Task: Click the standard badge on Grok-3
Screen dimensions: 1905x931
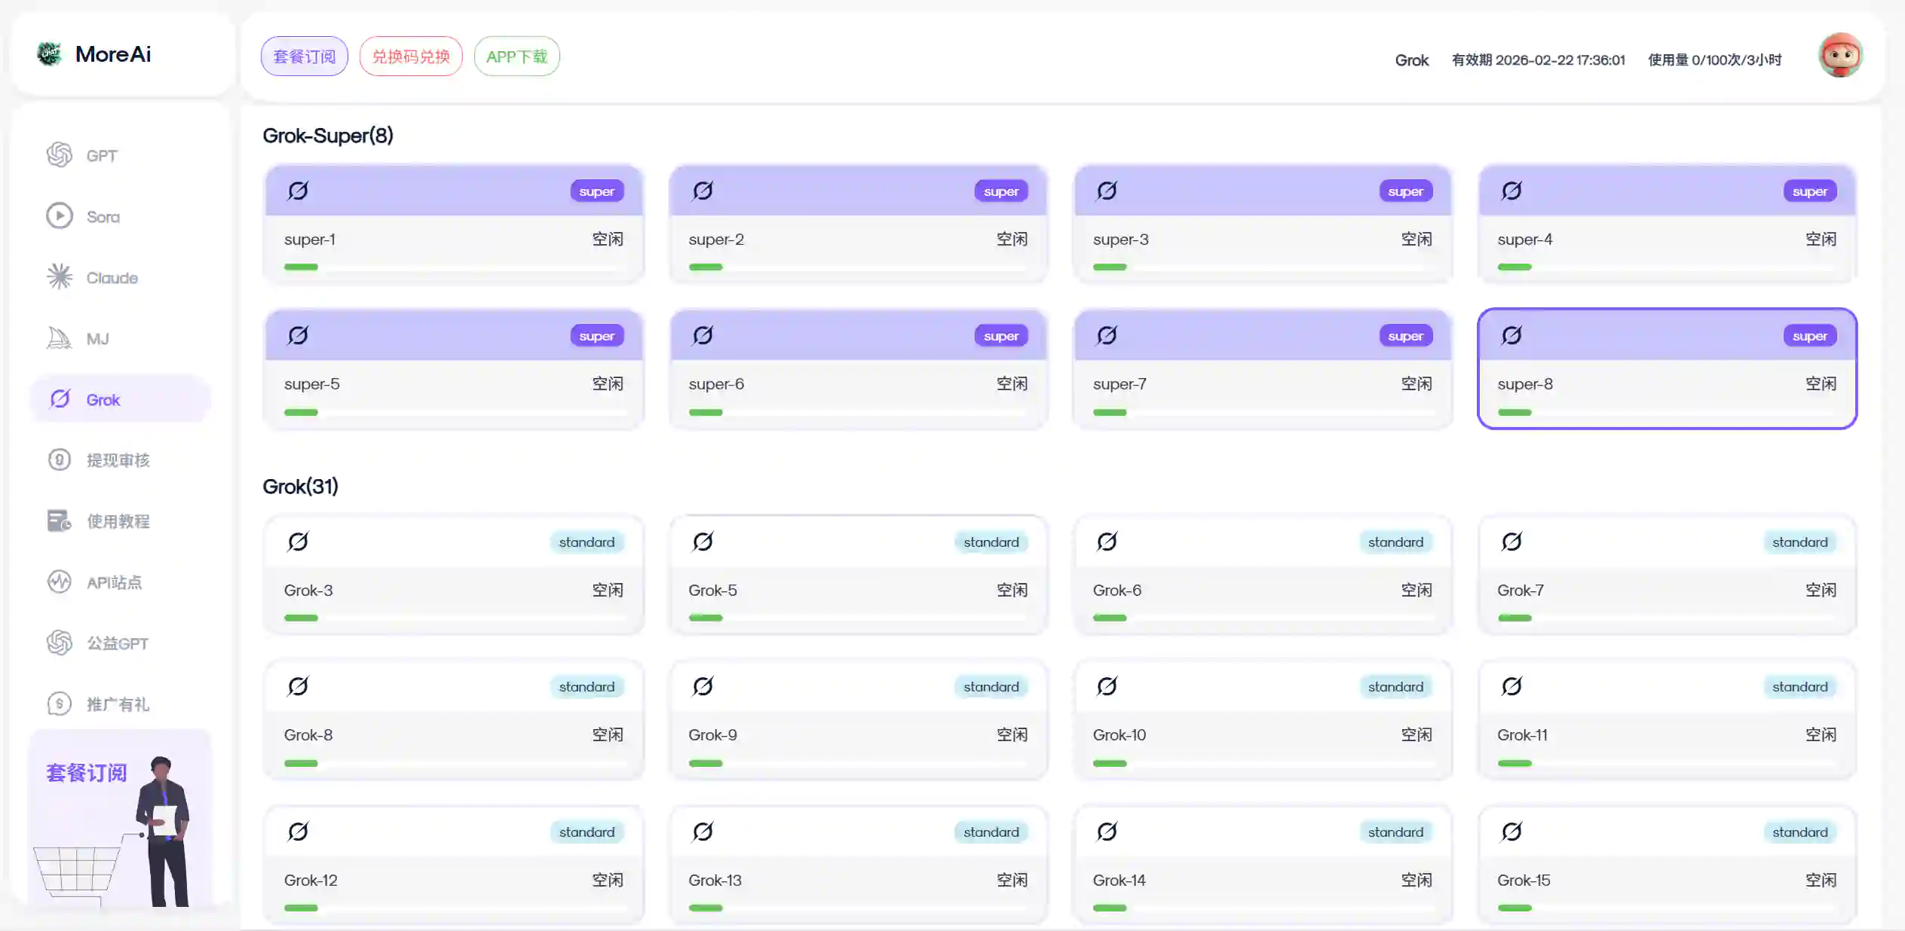Action: point(587,542)
